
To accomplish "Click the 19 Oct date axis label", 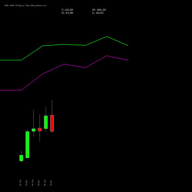I will pos(51,183).
